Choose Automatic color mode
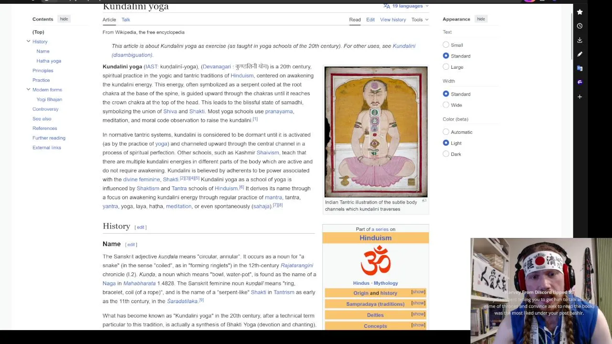This screenshot has width=612, height=344. (x=446, y=132)
